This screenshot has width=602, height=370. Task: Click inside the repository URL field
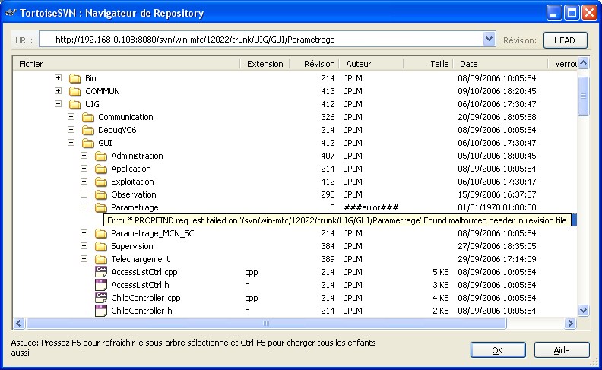point(261,40)
